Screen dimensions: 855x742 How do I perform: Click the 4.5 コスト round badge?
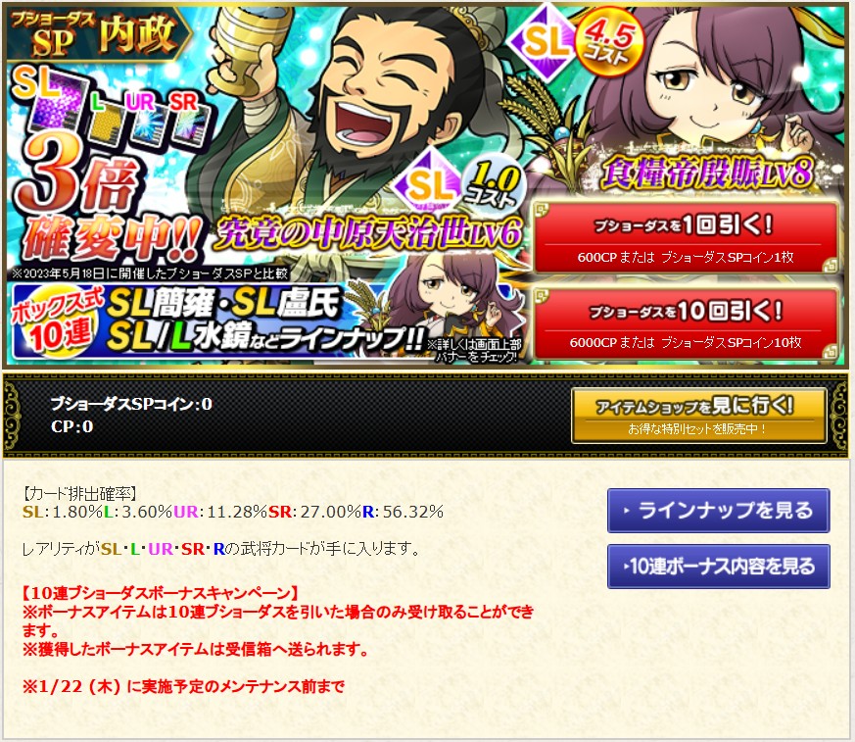(609, 41)
